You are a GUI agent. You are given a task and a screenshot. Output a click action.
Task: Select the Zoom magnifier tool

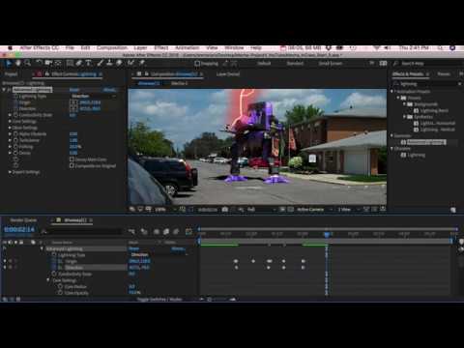[28, 63]
